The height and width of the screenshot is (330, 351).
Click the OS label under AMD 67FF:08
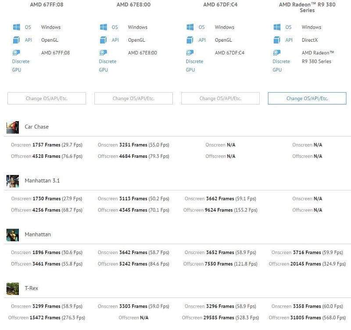point(28,27)
